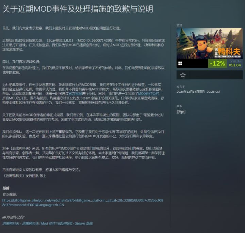The width and height of the screenshot is (245, 233).
Task: Click the line 再次真诚地向大家致以歉意
Action: coord(42,170)
